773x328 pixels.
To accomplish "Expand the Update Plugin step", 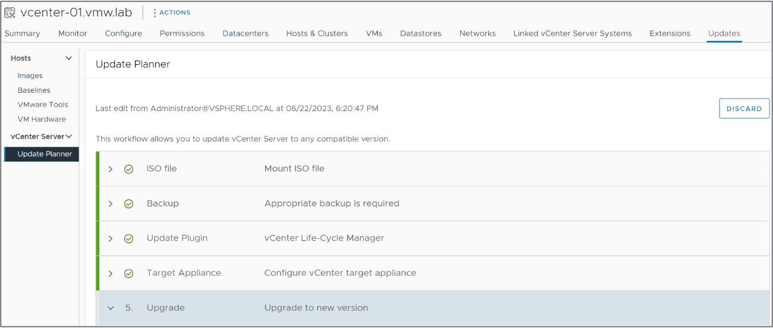I will [111, 238].
